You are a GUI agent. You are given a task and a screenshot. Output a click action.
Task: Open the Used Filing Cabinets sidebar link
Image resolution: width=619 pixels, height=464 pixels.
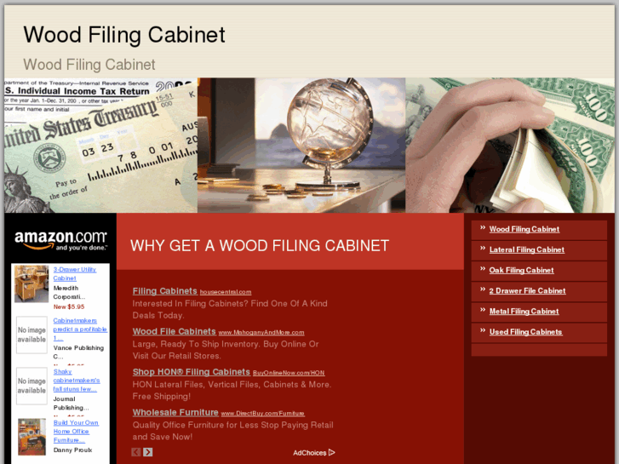pos(526,332)
